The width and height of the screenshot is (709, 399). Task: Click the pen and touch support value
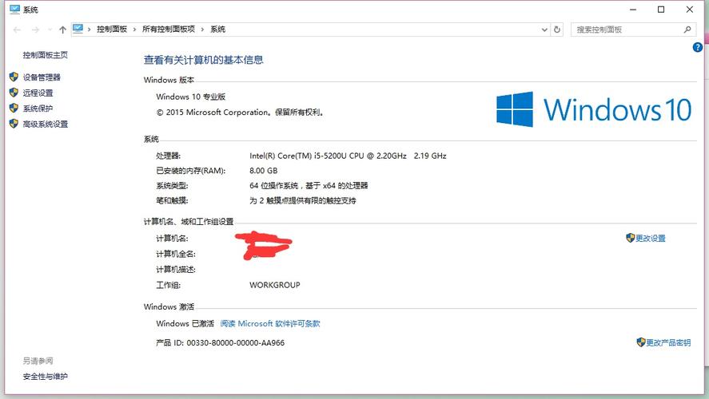[x=302, y=200]
